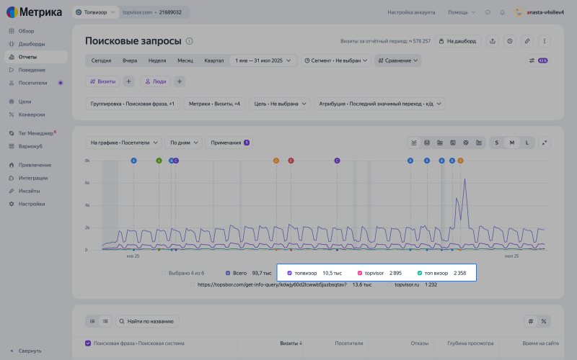
Task: Switch to tree list view icon in table toolbar
Action: pyautogui.click(x=105, y=321)
